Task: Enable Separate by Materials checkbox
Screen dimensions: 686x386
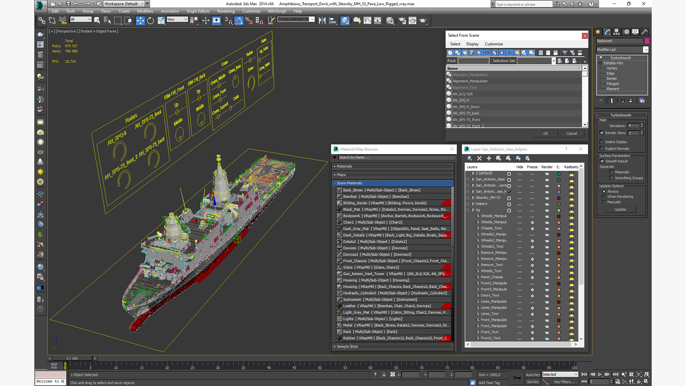Action: pos(612,172)
